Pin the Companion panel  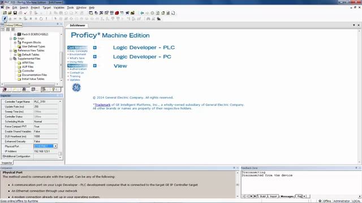coord(234,168)
